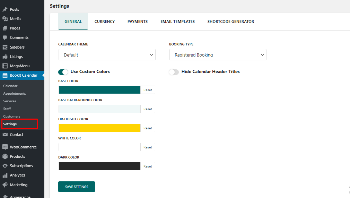Click the Dark Color swatch field

99,166
